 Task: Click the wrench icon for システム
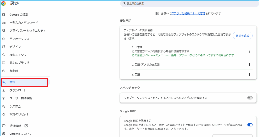(x=4, y=106)
